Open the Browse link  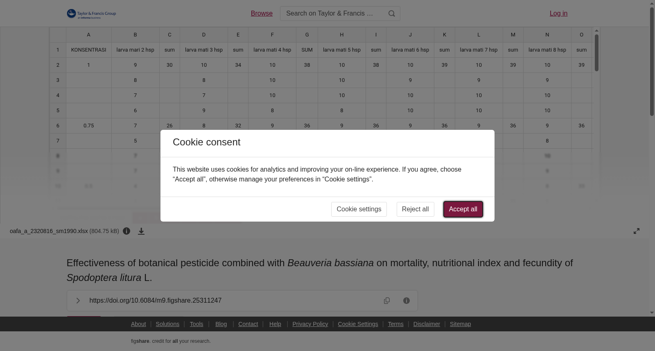262,14
